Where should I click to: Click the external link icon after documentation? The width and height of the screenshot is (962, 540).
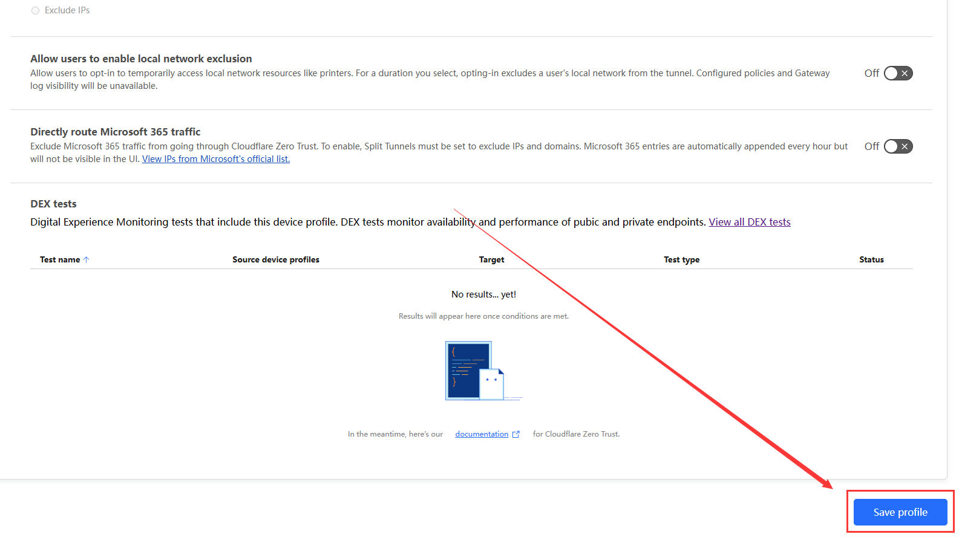point(516,434)
